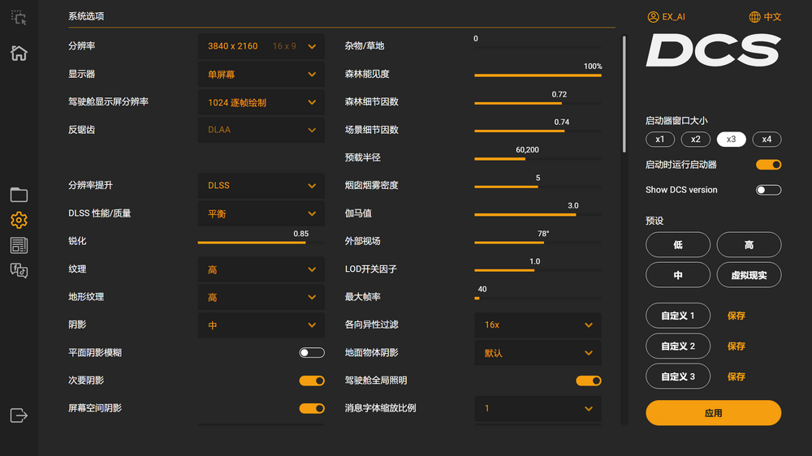Choose the 虚拟现实 preset
This screenshot has height=456, width=812.
(749, 275)
